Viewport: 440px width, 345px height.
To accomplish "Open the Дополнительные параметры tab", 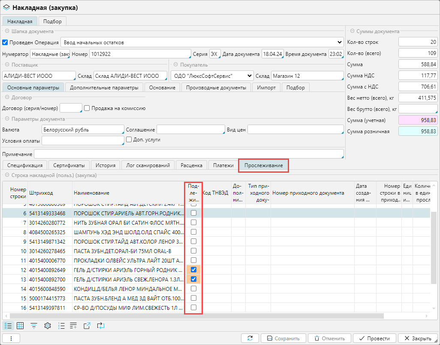I will pyautogui.click(x=104, y=88).
